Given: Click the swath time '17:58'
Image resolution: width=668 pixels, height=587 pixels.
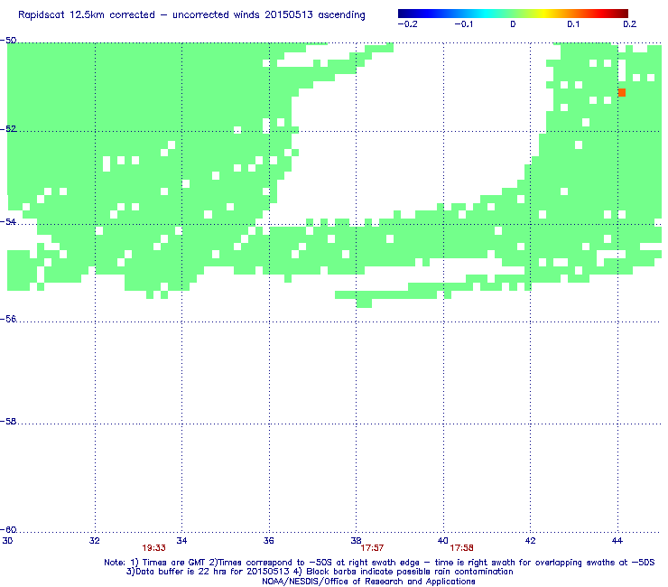Looking at the screenshot, I should (462, 548).
